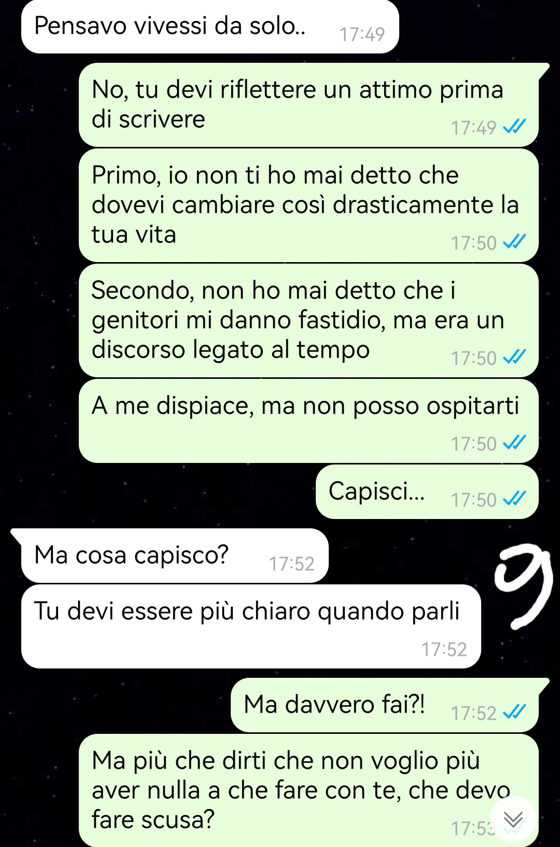Select the 'Capisci...' sent message bubble
This screenshot has height=847, width=560.
pos(427,491)
